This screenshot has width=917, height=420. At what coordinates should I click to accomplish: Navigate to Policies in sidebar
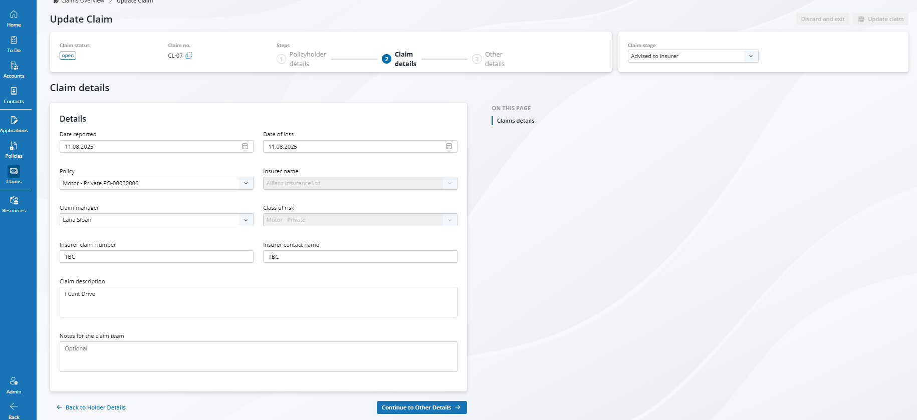(14, 149)
